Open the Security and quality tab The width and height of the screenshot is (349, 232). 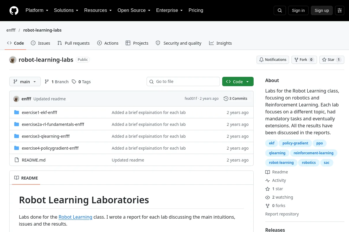click(x=179, y=43)
